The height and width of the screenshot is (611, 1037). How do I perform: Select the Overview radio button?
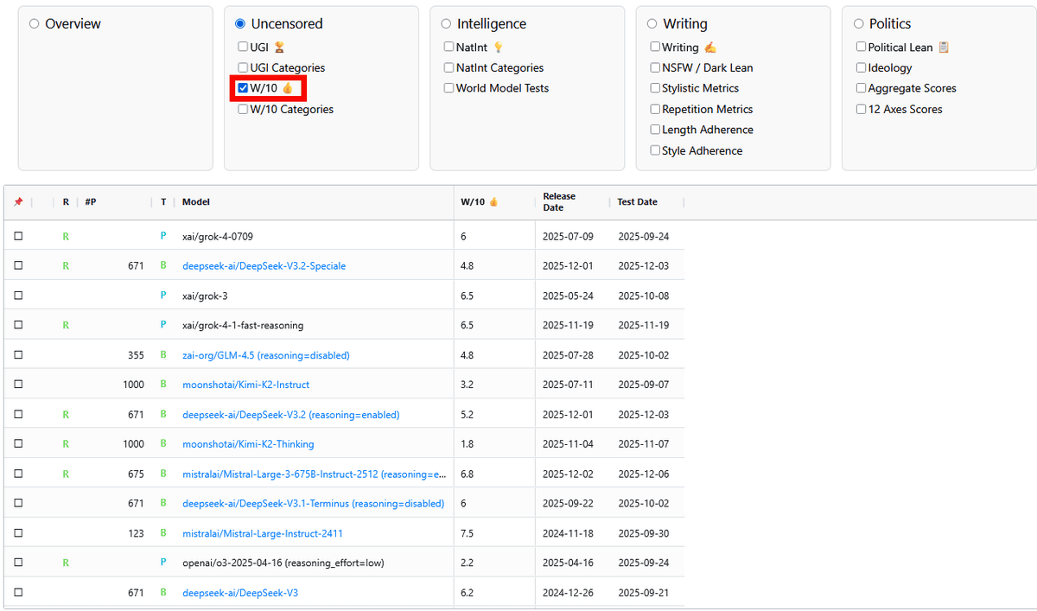tap(35, 24)
